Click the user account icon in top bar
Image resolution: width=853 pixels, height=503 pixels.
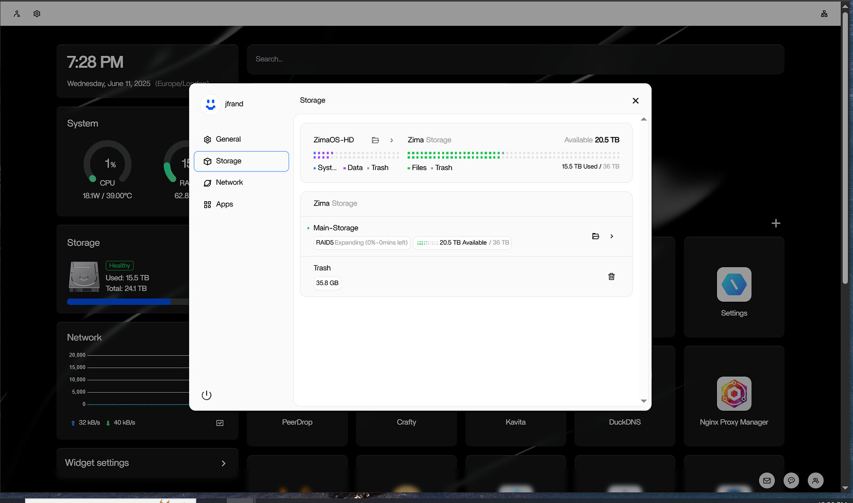[17, 14]
